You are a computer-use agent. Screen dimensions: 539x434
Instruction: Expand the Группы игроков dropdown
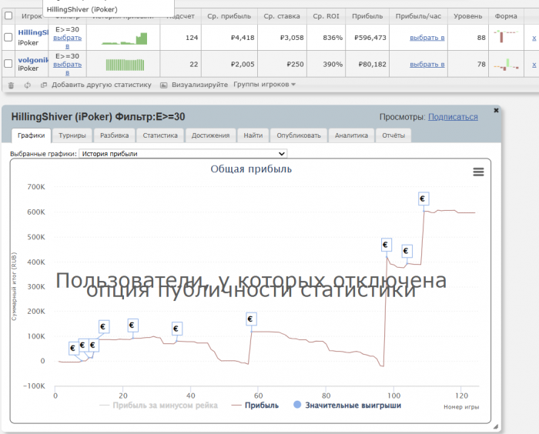coord(264,85)
